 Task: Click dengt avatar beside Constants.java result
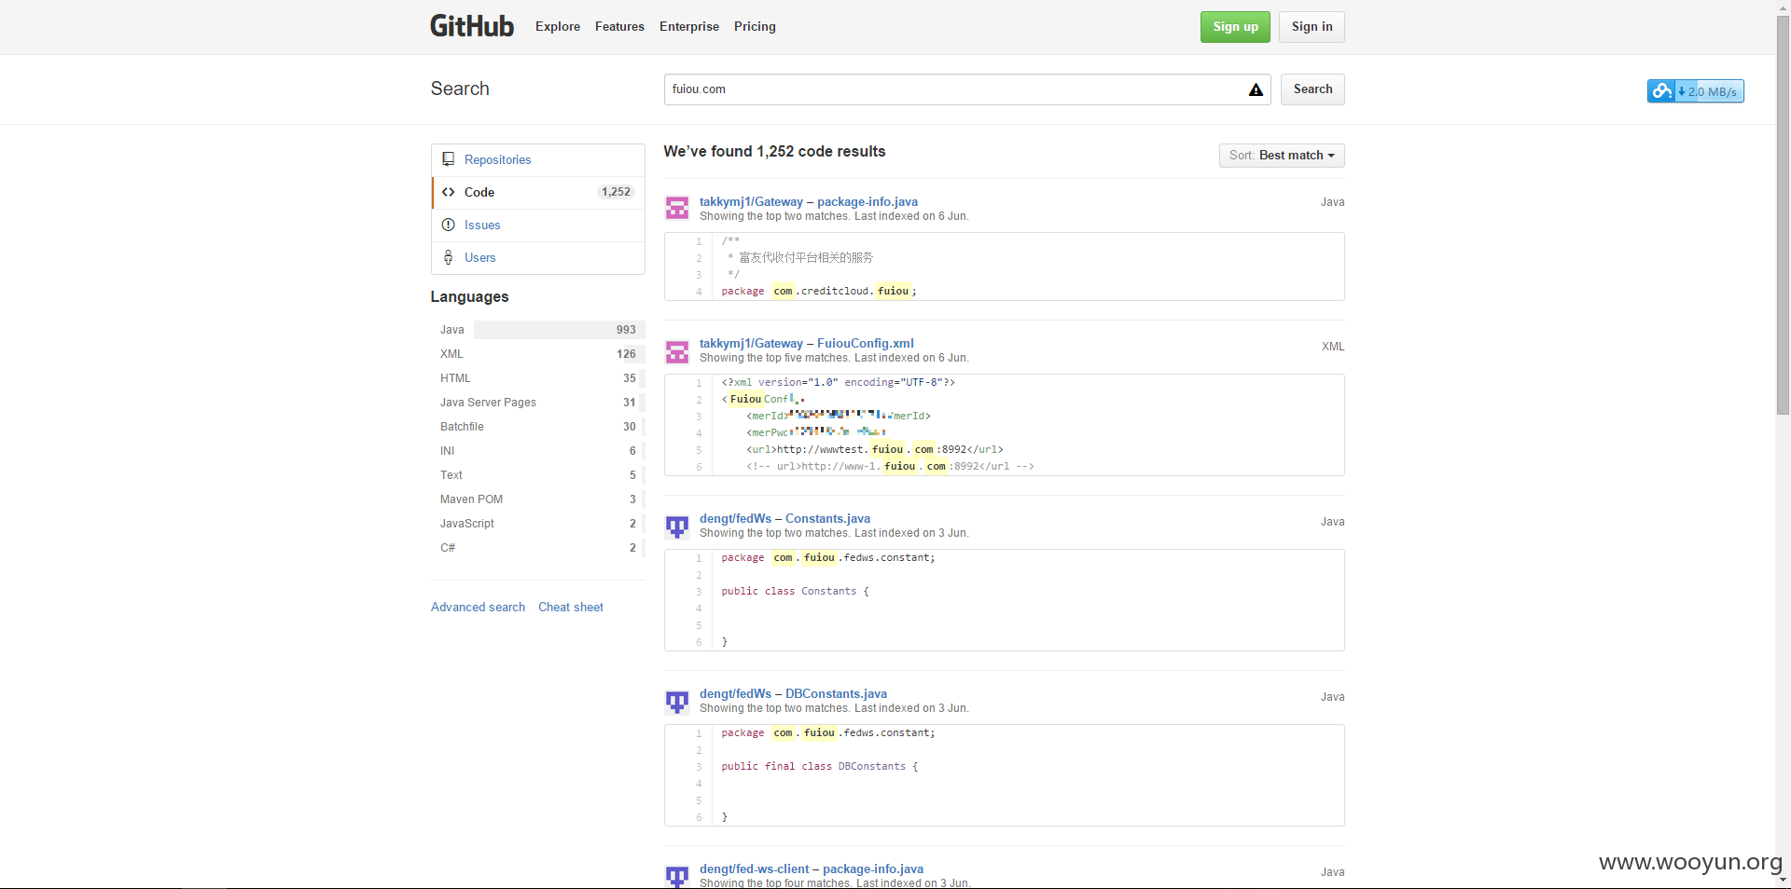point(677,527)
